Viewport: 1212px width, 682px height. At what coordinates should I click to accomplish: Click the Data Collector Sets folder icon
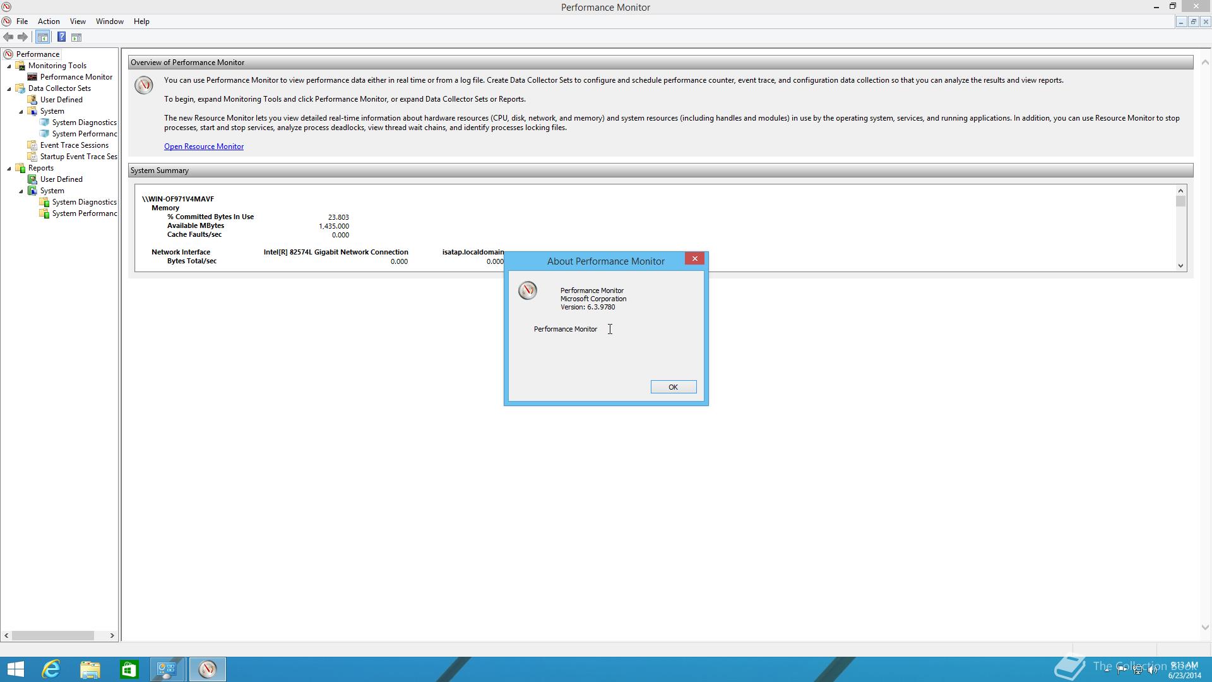21,88
